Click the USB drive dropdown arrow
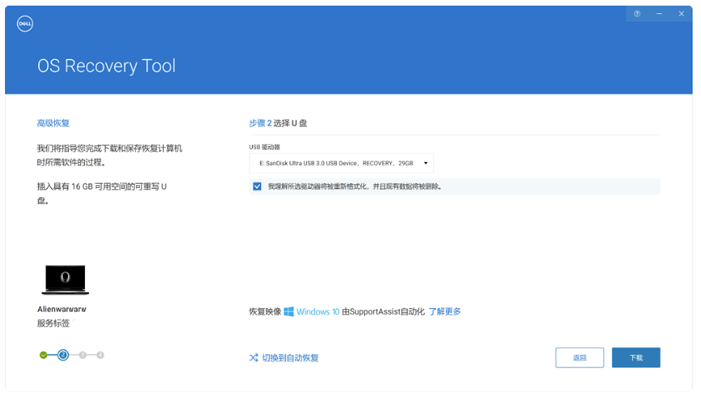This screenshot has width=701, height=398. pyautogui.click(x=425, y=163)
